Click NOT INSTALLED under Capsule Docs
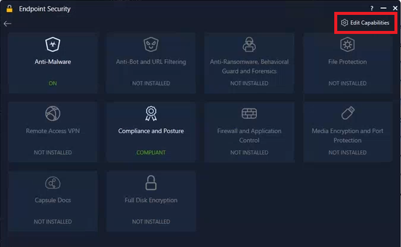 52,222
